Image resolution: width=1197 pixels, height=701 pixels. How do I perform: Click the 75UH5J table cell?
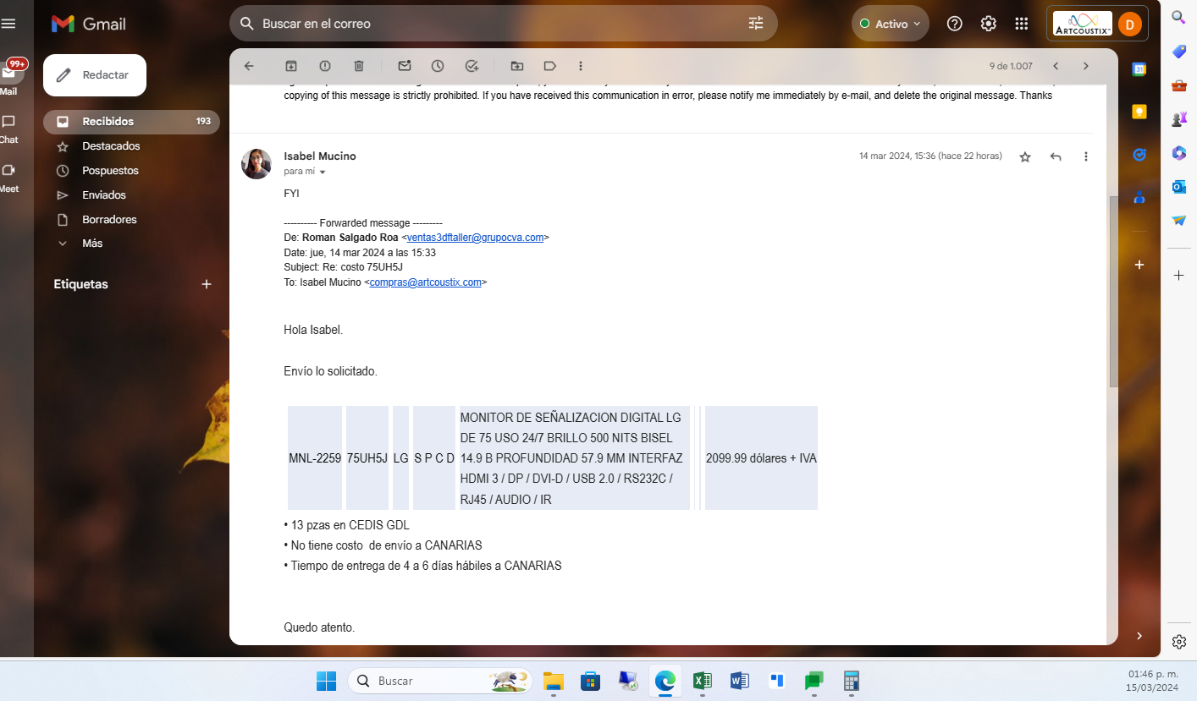(x=367, y=457)
